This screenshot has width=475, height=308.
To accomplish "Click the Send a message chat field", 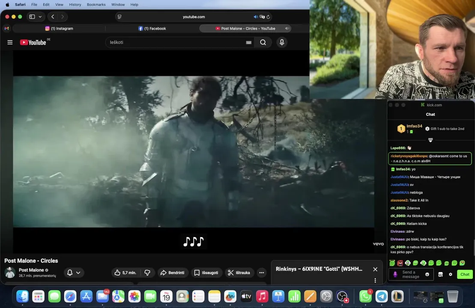I will click(x=410, y=274).
